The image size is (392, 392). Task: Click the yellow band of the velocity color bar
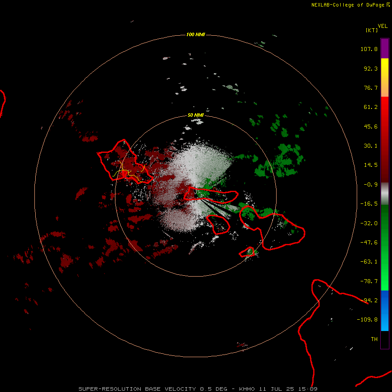(x=385, y=78)
